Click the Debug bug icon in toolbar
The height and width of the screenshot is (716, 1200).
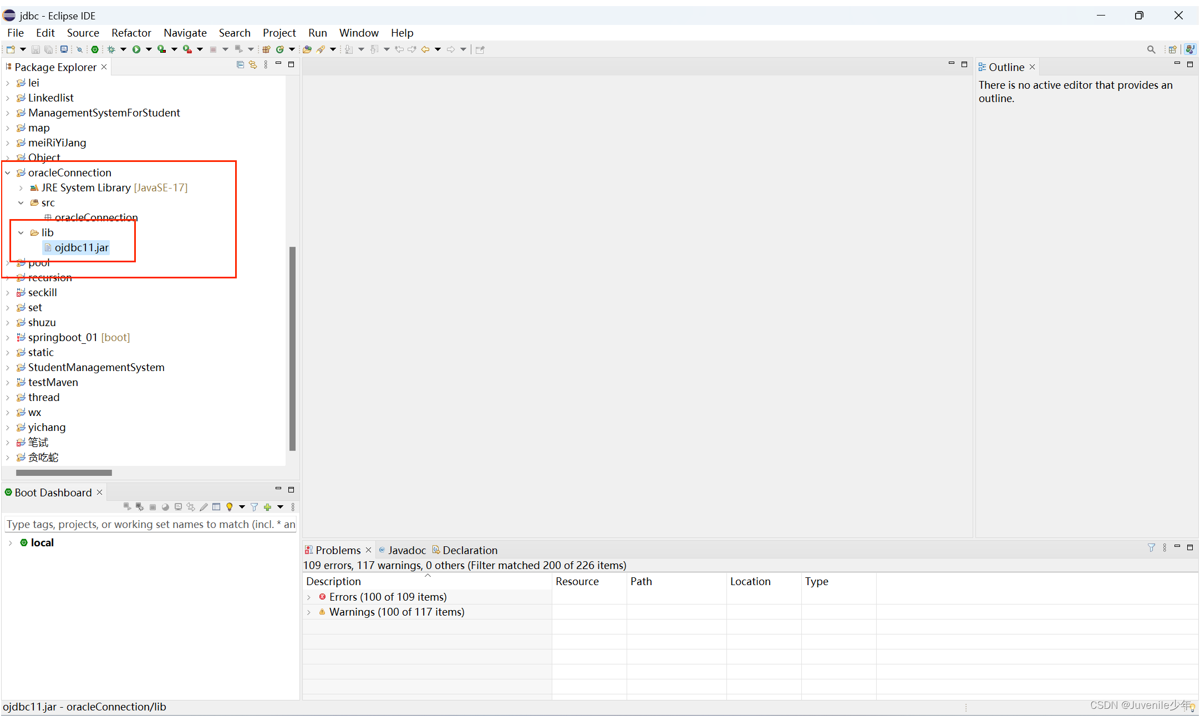[111, 49]
